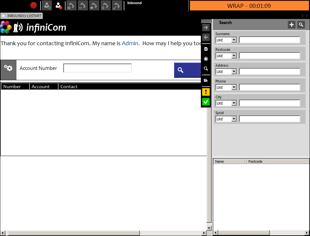Focus the Sysid search text field
Screen dimensions: 310x236
[270, 119]
